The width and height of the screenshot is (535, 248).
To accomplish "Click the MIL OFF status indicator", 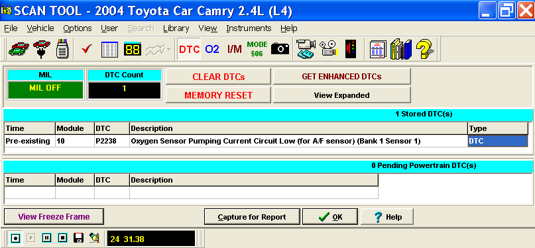I will point(45,90).
